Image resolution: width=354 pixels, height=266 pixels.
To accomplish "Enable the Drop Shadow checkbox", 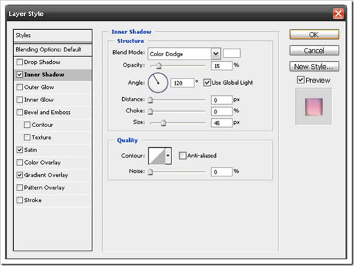I will (x=19, y=62).
